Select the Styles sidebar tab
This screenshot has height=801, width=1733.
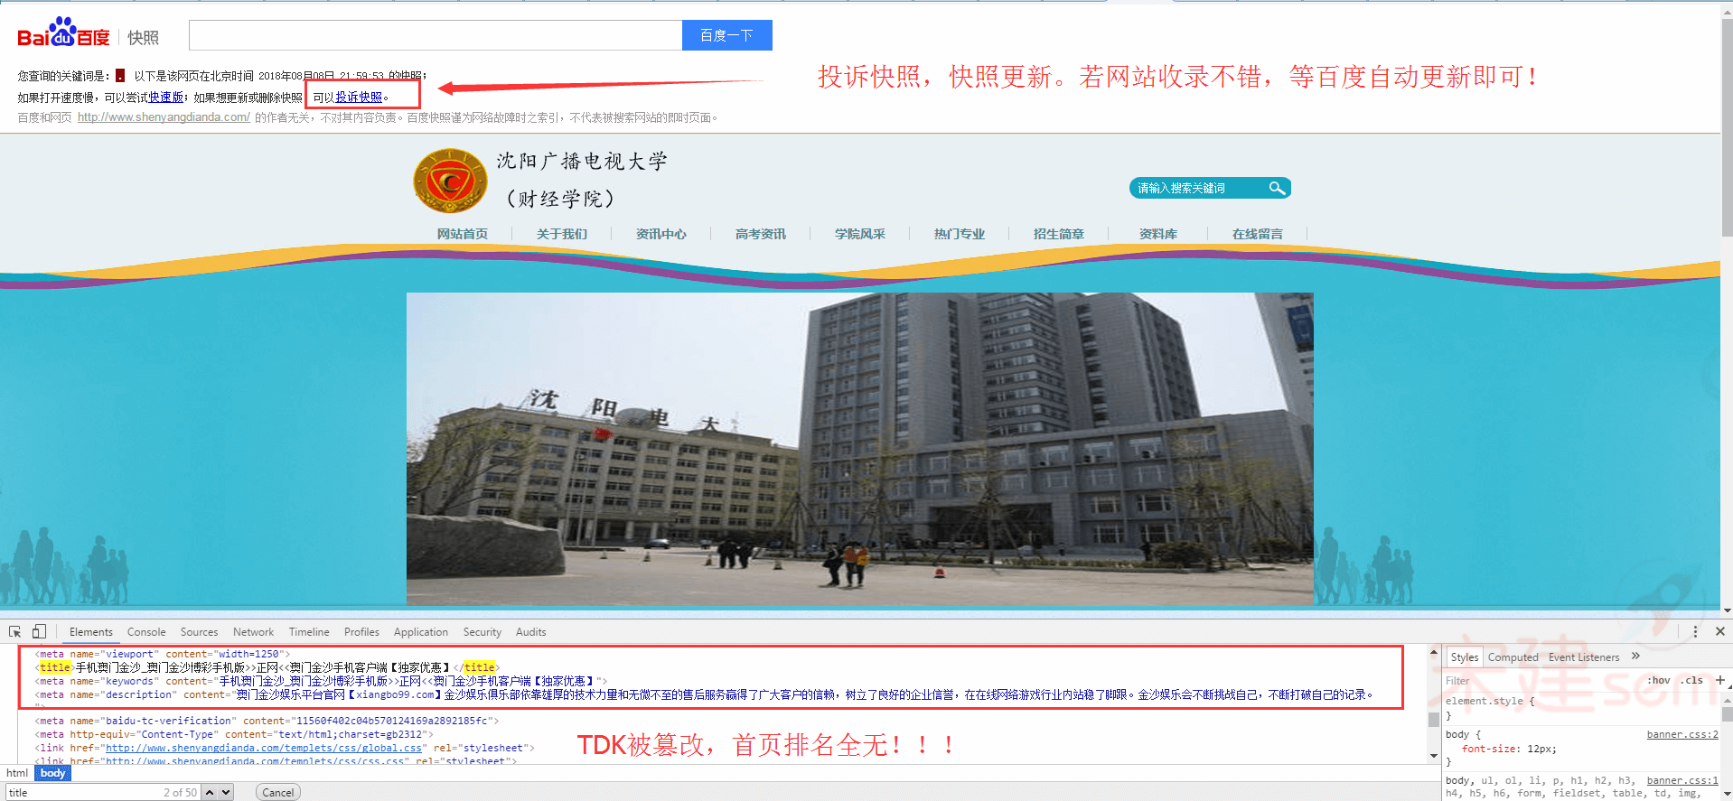[x=1464, y=657]
